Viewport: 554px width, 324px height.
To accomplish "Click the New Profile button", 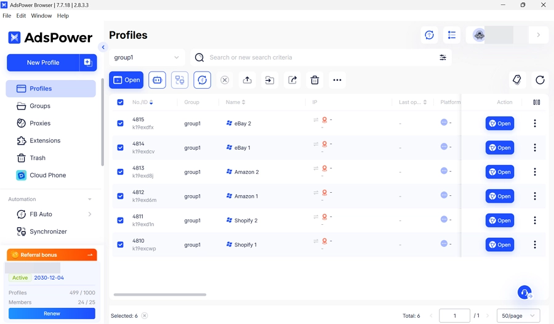I will [43, 63].
